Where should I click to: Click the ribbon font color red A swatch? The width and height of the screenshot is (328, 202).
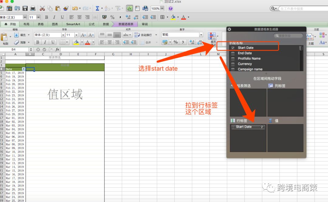pos(88,42)
